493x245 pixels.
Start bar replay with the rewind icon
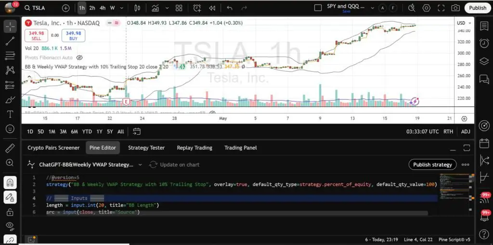212,8
